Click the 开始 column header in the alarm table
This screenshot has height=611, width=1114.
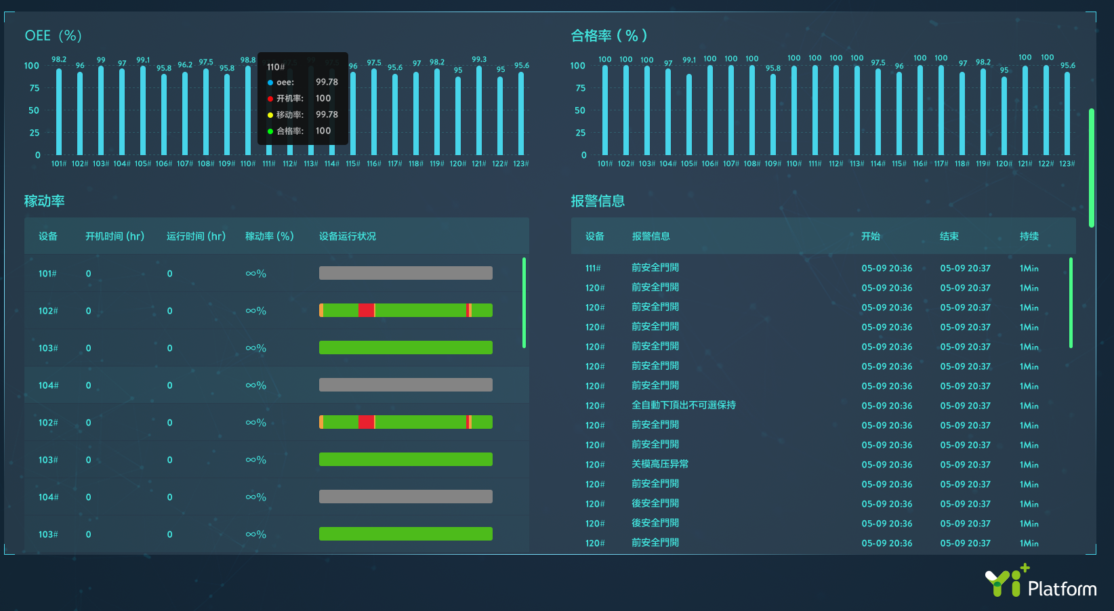[x=870, y=236]
